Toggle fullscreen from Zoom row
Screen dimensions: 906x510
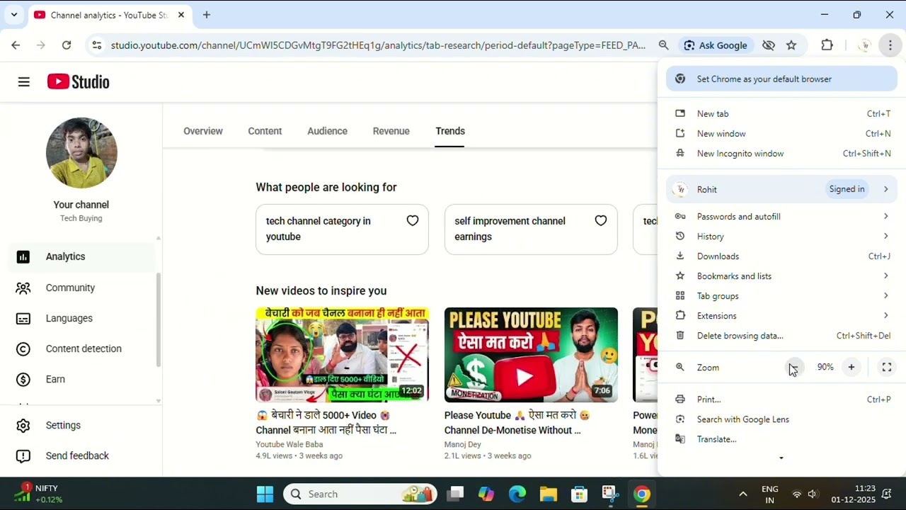[887, 367]
